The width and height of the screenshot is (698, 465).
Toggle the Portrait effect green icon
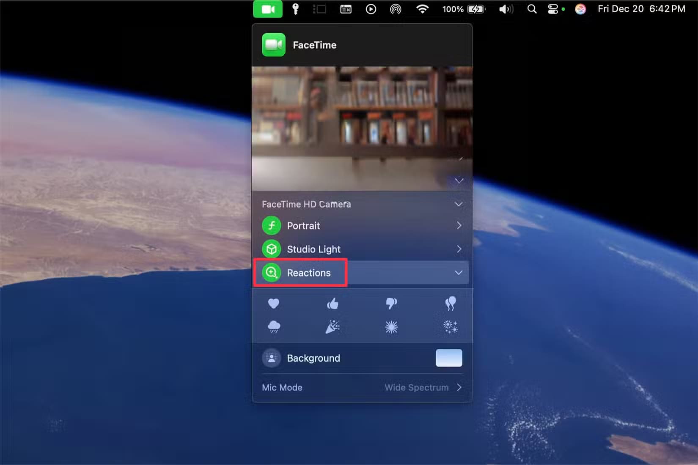(272, 225)
